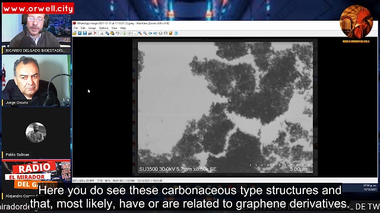Screen dimensions: 380x213
Task: Click the '7/10' image index in status bar
Action: click(x=100, y=180)
